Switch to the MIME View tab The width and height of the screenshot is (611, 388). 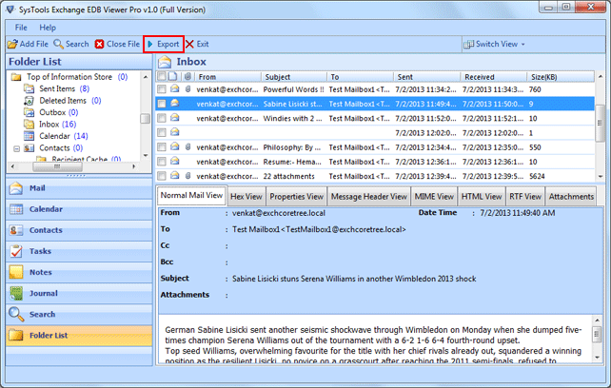click(x=434, y=197)
